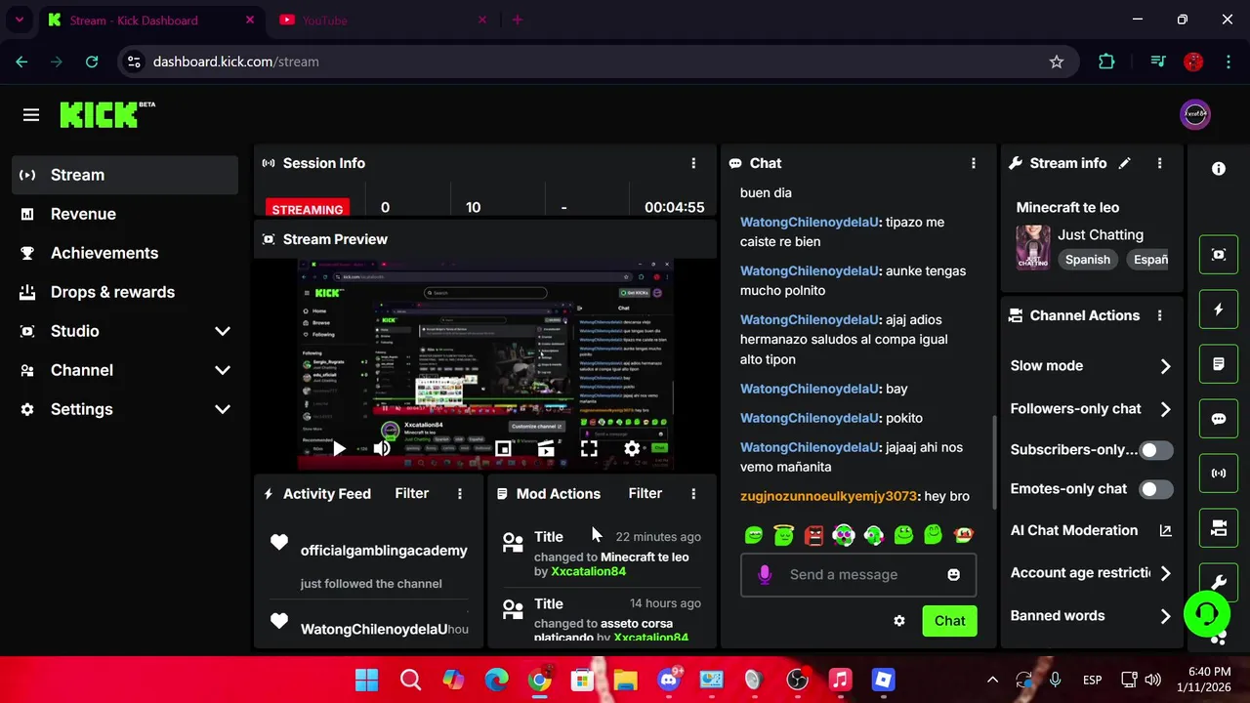This screenshot has height=703, width=1250.
Task: Open Chat panel three-dot menu
Action: [973, 163]
